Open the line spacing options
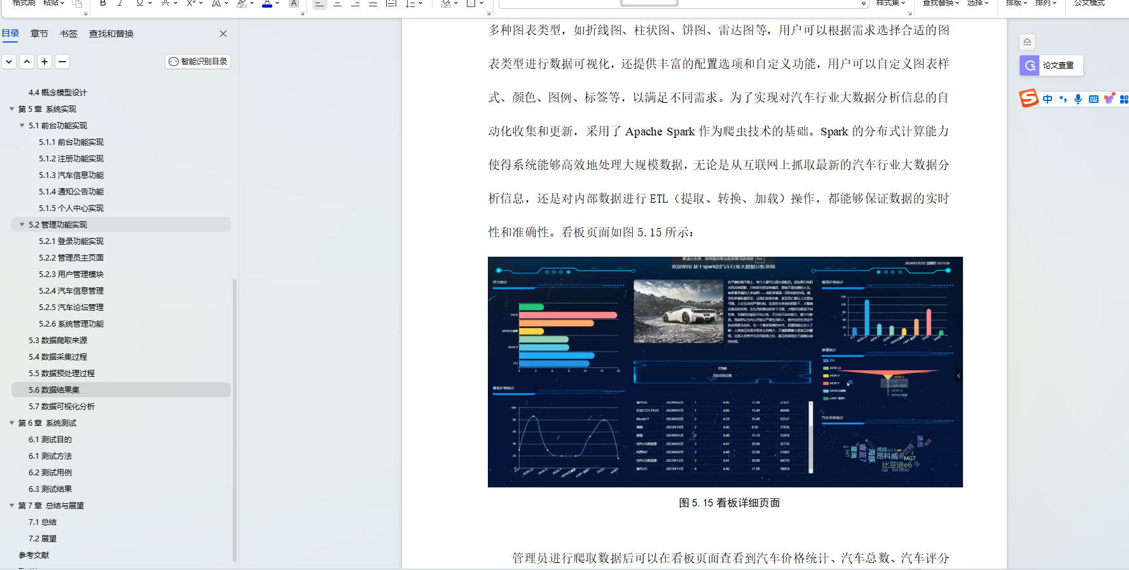Screen dimensions: 1129x570 click(x=410, y=3)
